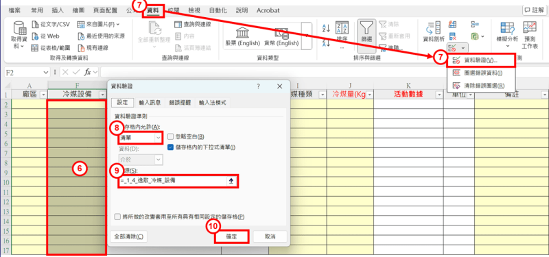Open the 頁面配置 ribbon tab
This screenshot has width=549, height=257.
105,10
